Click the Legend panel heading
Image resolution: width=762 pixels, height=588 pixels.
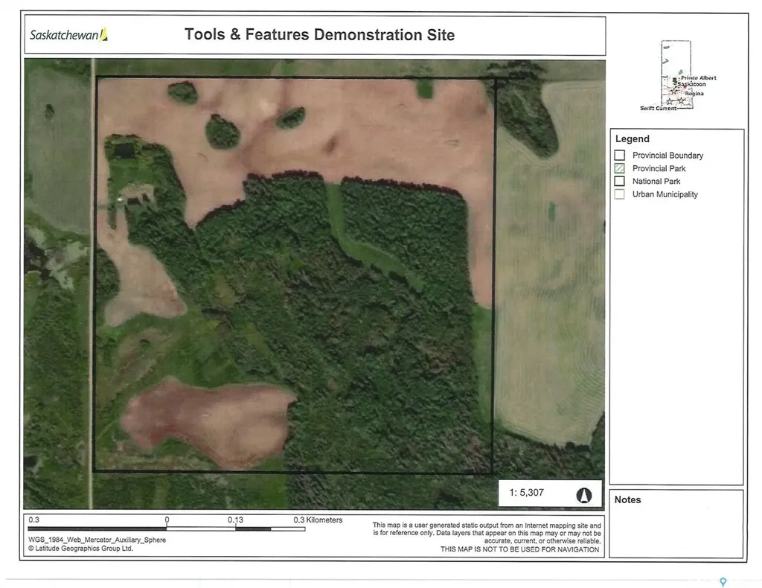(633, 139)
